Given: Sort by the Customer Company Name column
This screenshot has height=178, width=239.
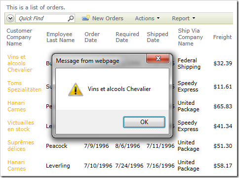Looking at the screenshot, I should 19,37.
